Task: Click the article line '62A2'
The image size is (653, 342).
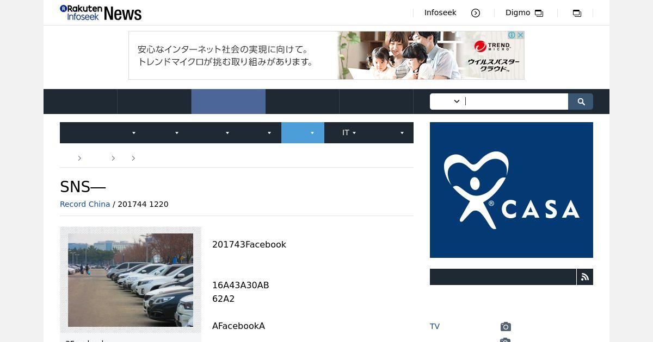Action: pos(223,299)
